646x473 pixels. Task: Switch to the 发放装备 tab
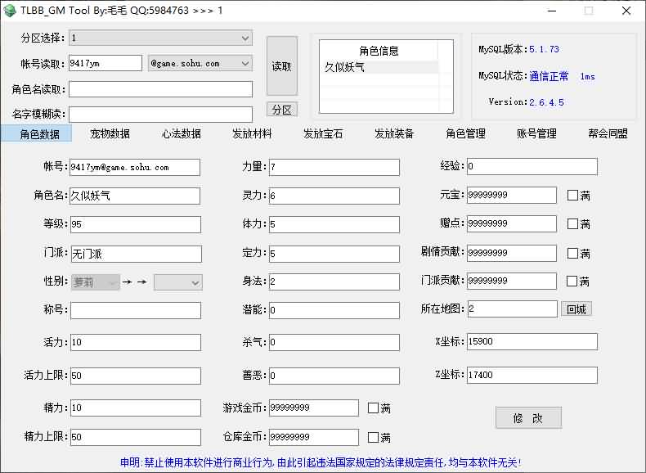[394, 133]
